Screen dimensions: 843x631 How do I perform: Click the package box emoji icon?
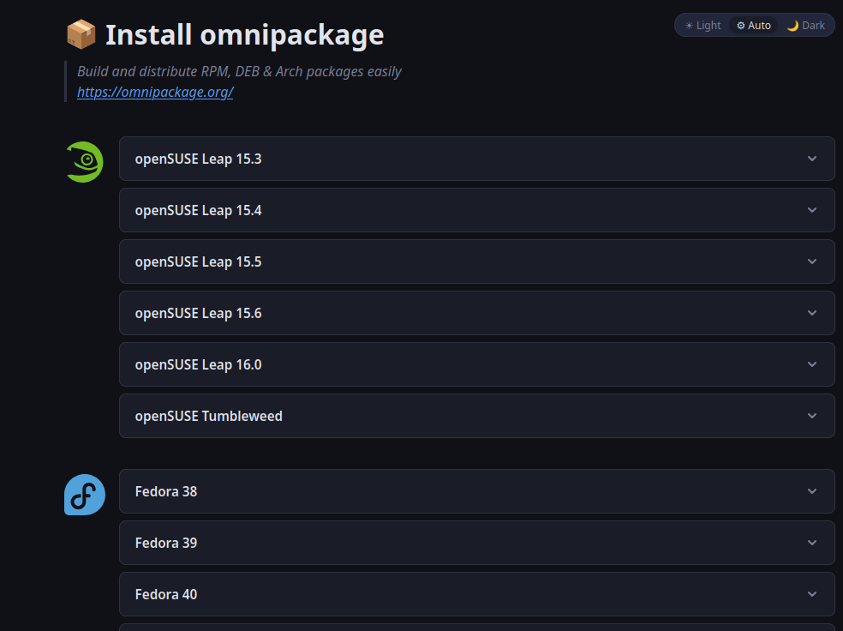click(81, 34)
